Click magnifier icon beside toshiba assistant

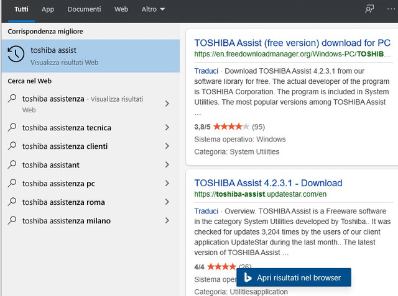[x=12, y=164]
